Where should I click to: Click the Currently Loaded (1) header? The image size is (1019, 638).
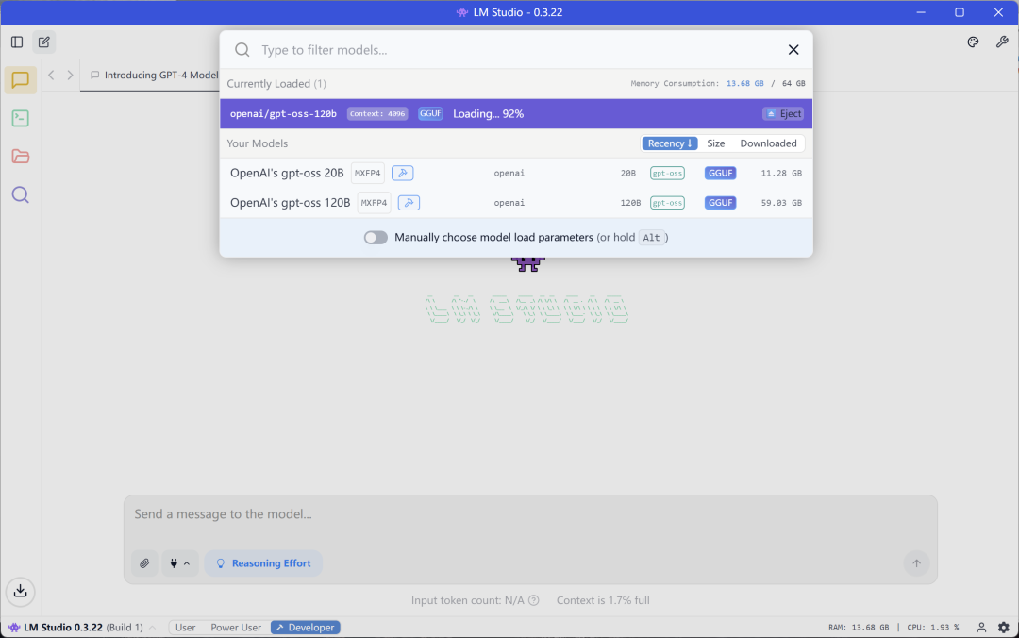pos(276,84)
